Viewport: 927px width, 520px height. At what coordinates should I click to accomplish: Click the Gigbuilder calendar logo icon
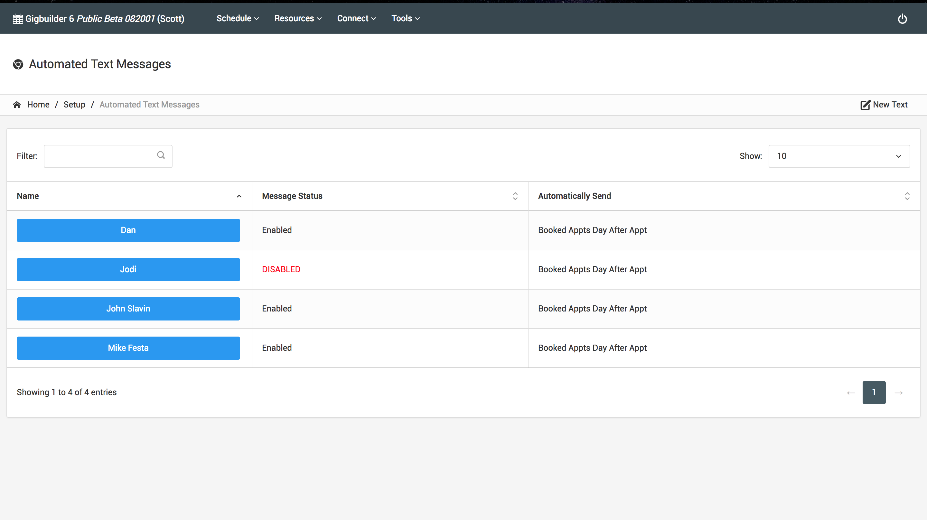pos(18,19)
